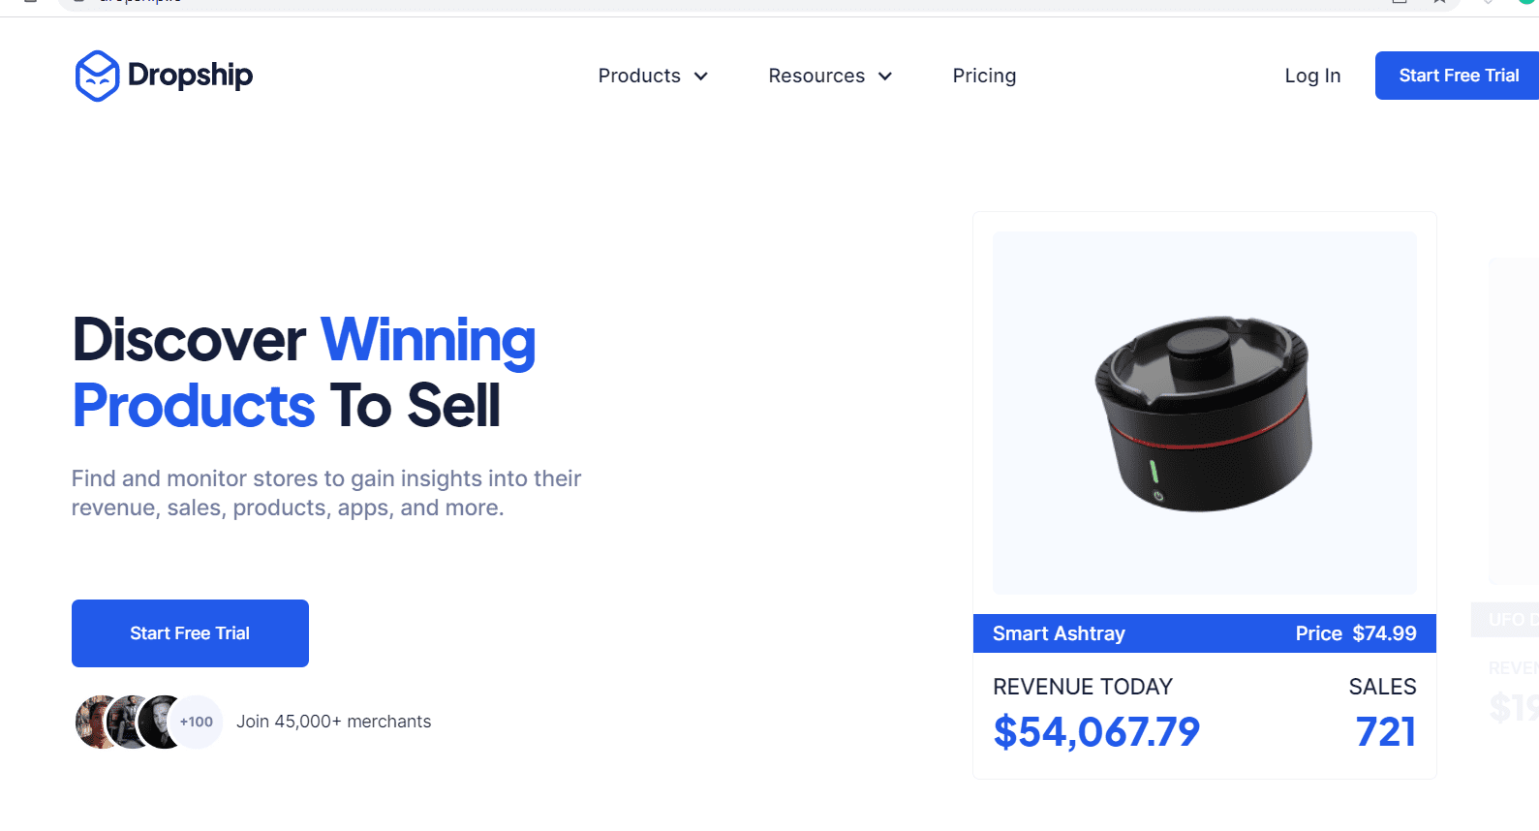Viewport: 1539px width, 831px height.
Task: Click the small square icon at the top-left corner
Action: (28, 1)
